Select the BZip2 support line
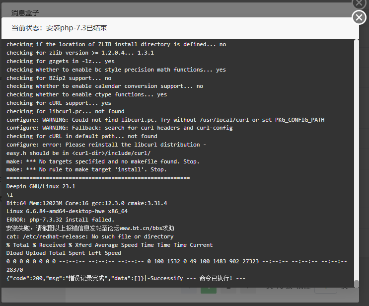Viewport: 369px width, 306px height. 59,78
